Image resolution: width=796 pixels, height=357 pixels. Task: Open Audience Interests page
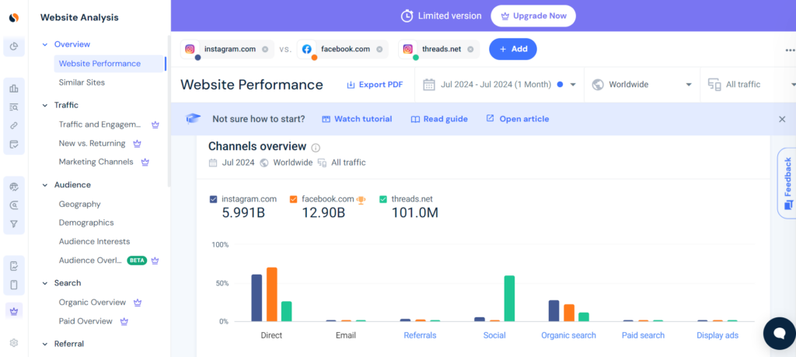click(94, 242)
